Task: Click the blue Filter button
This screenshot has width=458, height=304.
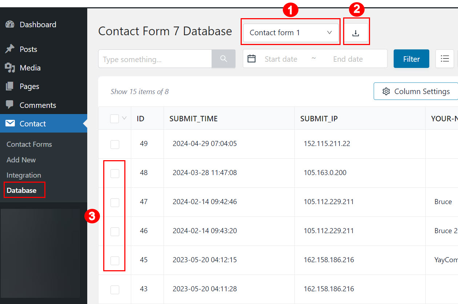Action: click(411, 59)
